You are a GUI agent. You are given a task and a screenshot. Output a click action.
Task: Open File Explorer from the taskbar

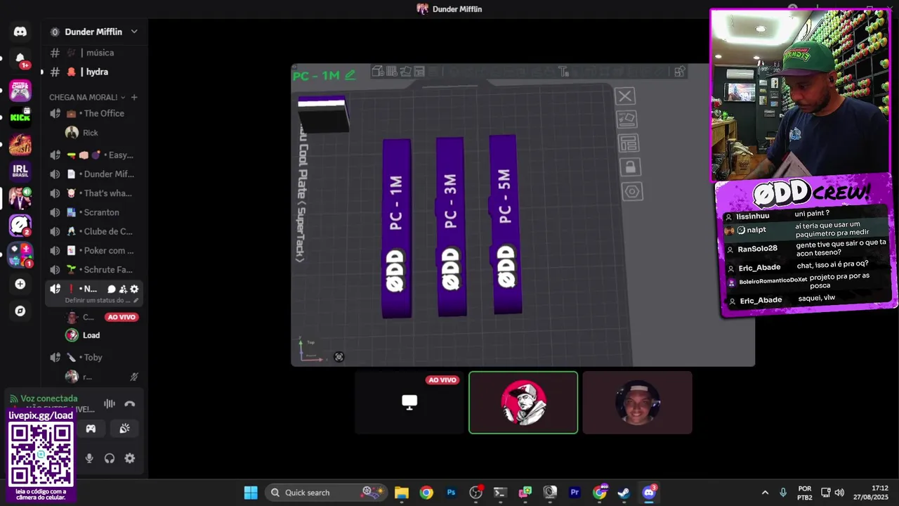pos(401,493)
